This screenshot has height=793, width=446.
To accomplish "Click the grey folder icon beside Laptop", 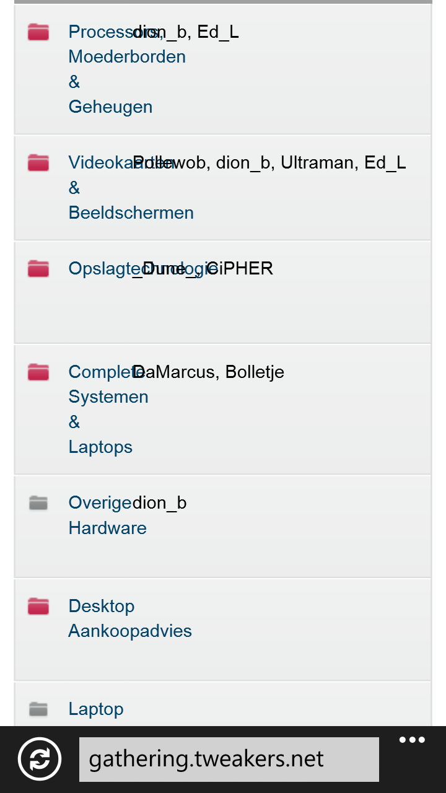I will coord(38,709).
